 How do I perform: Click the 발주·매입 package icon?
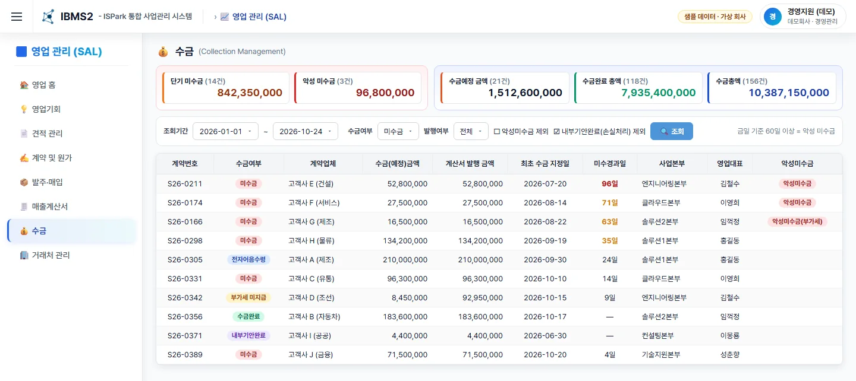pos(24,182)
